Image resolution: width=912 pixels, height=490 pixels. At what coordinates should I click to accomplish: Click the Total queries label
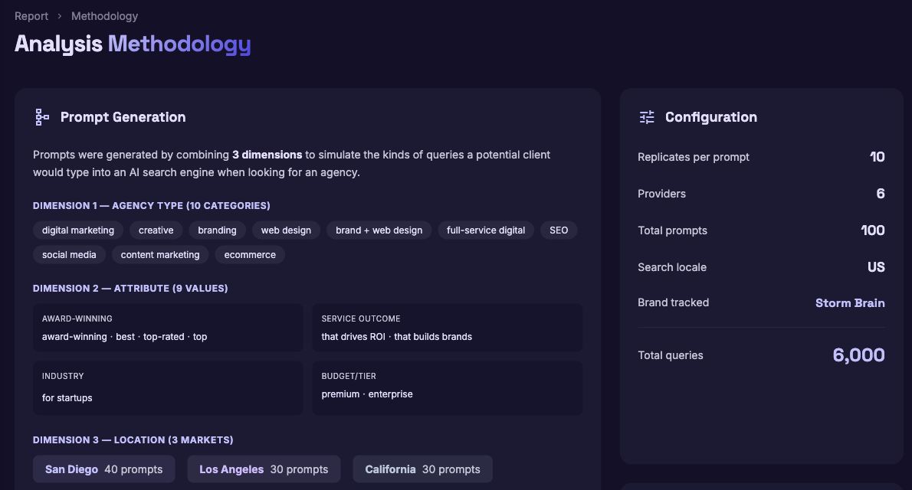click(x=670, y=355)
